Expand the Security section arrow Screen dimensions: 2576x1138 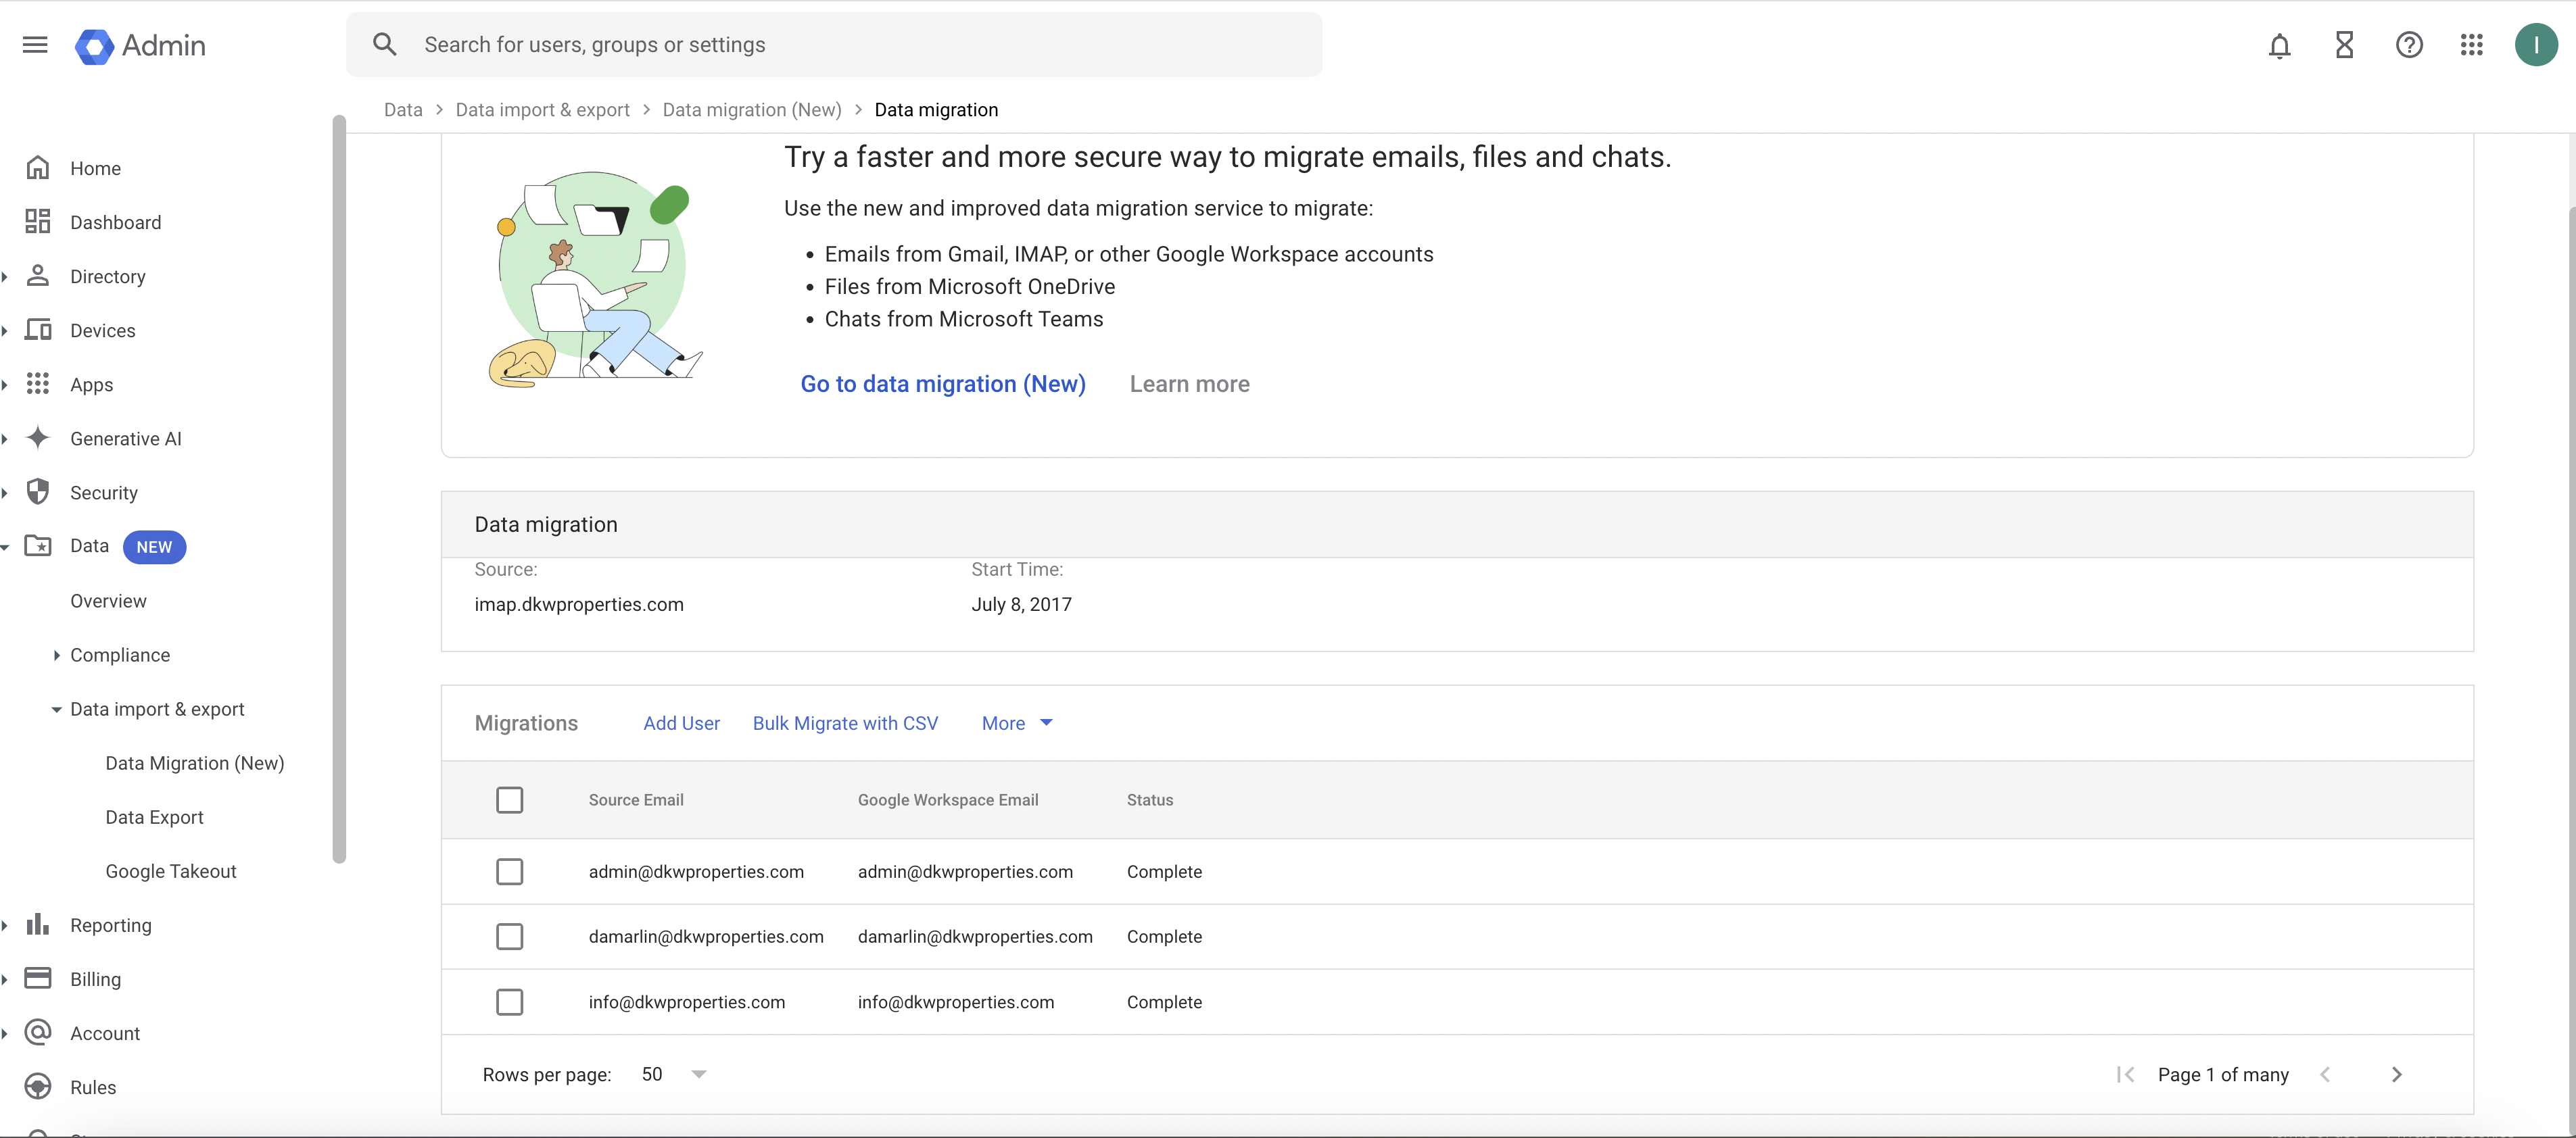point(5,493)
